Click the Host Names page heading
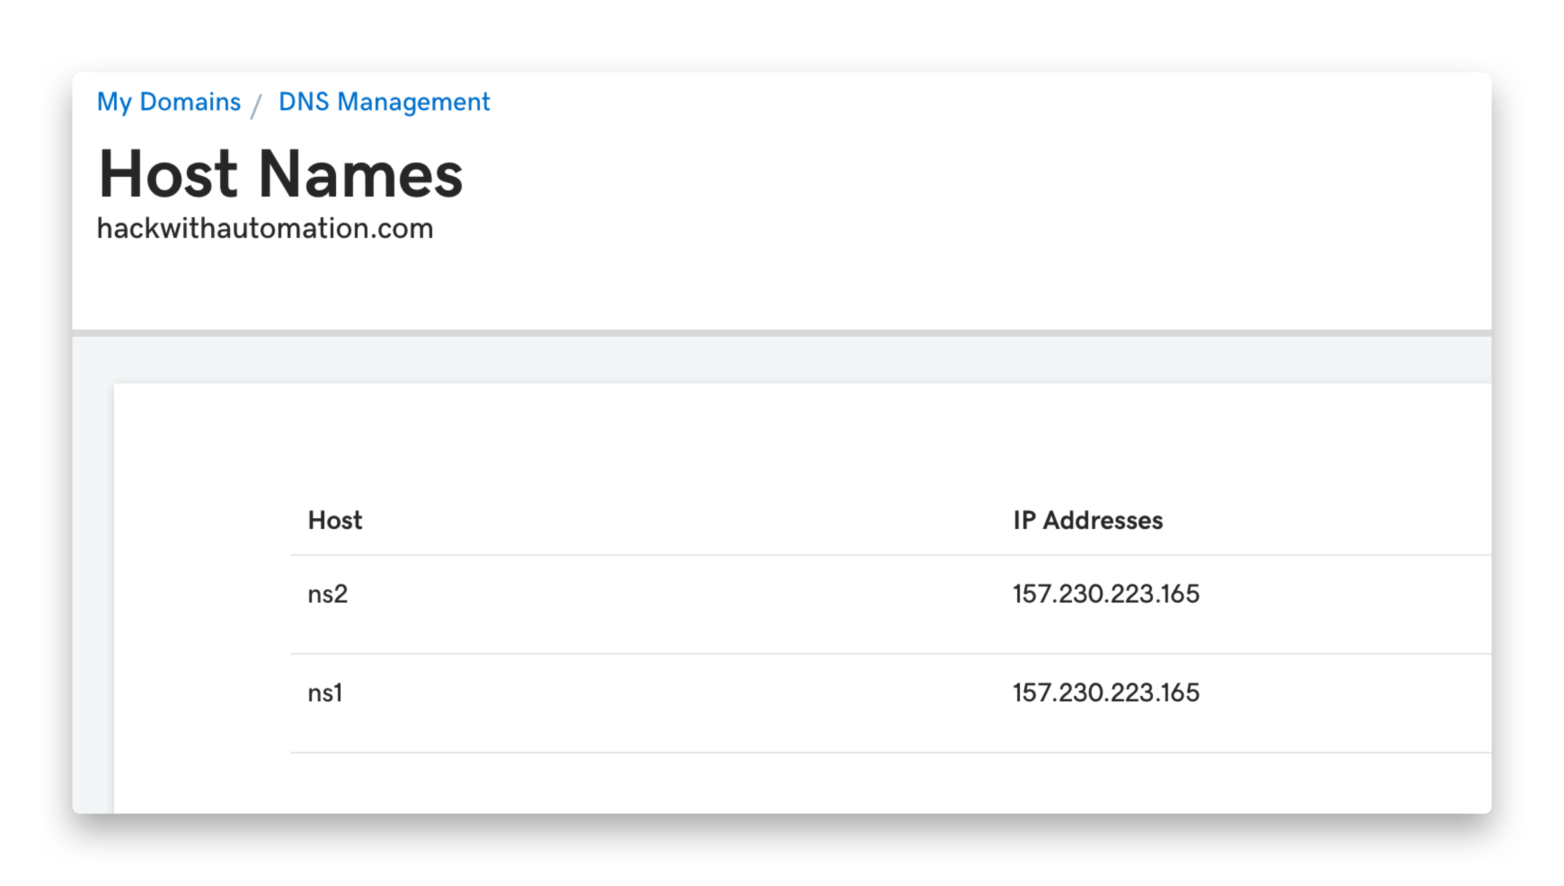The image size is (1564, 886). click(x=281, y=174)
